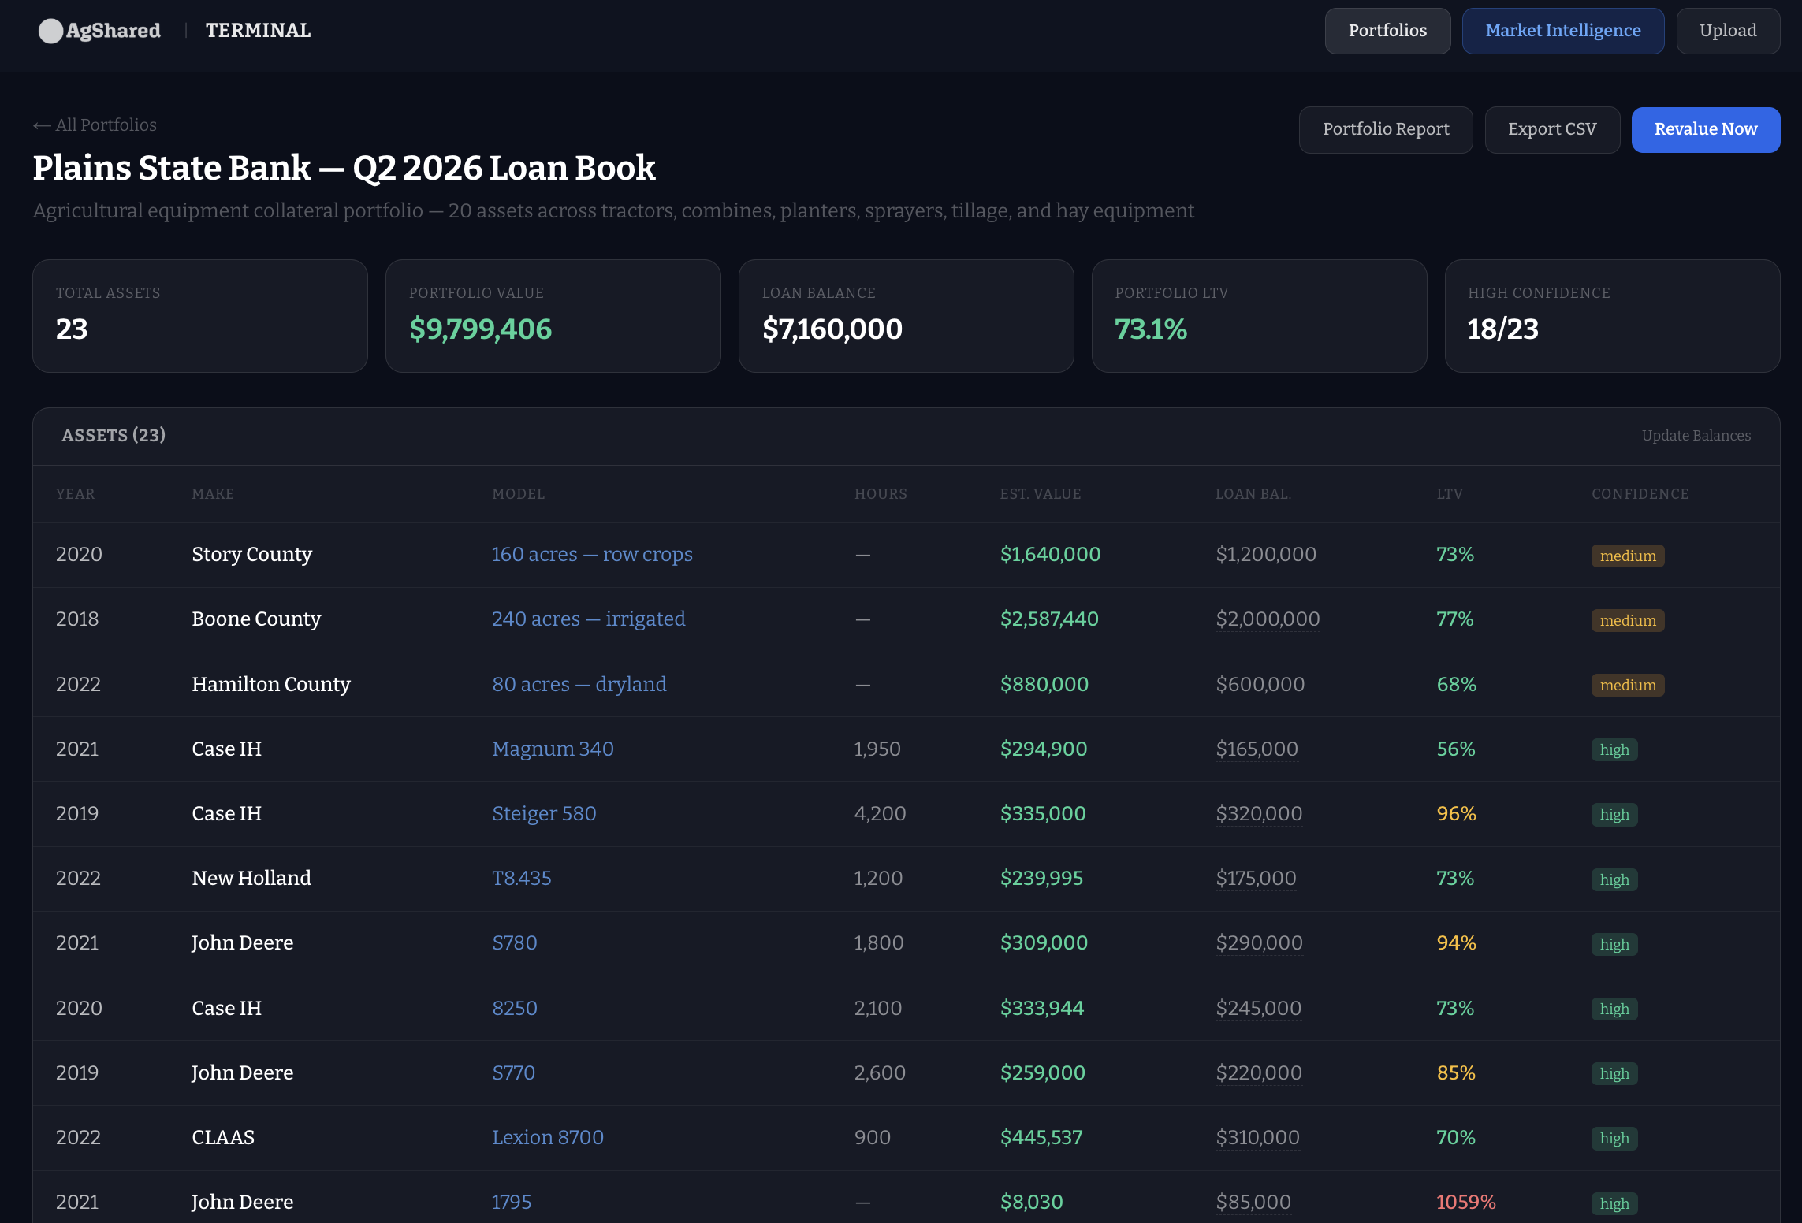
Task: Click the Loan Balance $7,160,000 card
Action: (x=906, y=316)
